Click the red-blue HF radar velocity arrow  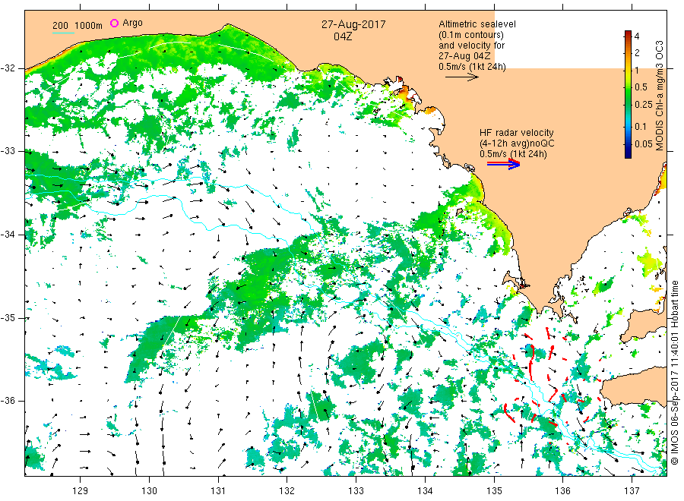point(503,164)
